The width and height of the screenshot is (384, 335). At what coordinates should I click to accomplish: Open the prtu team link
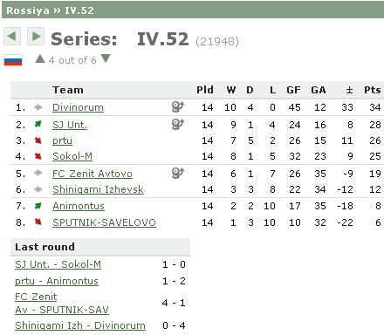62,140
